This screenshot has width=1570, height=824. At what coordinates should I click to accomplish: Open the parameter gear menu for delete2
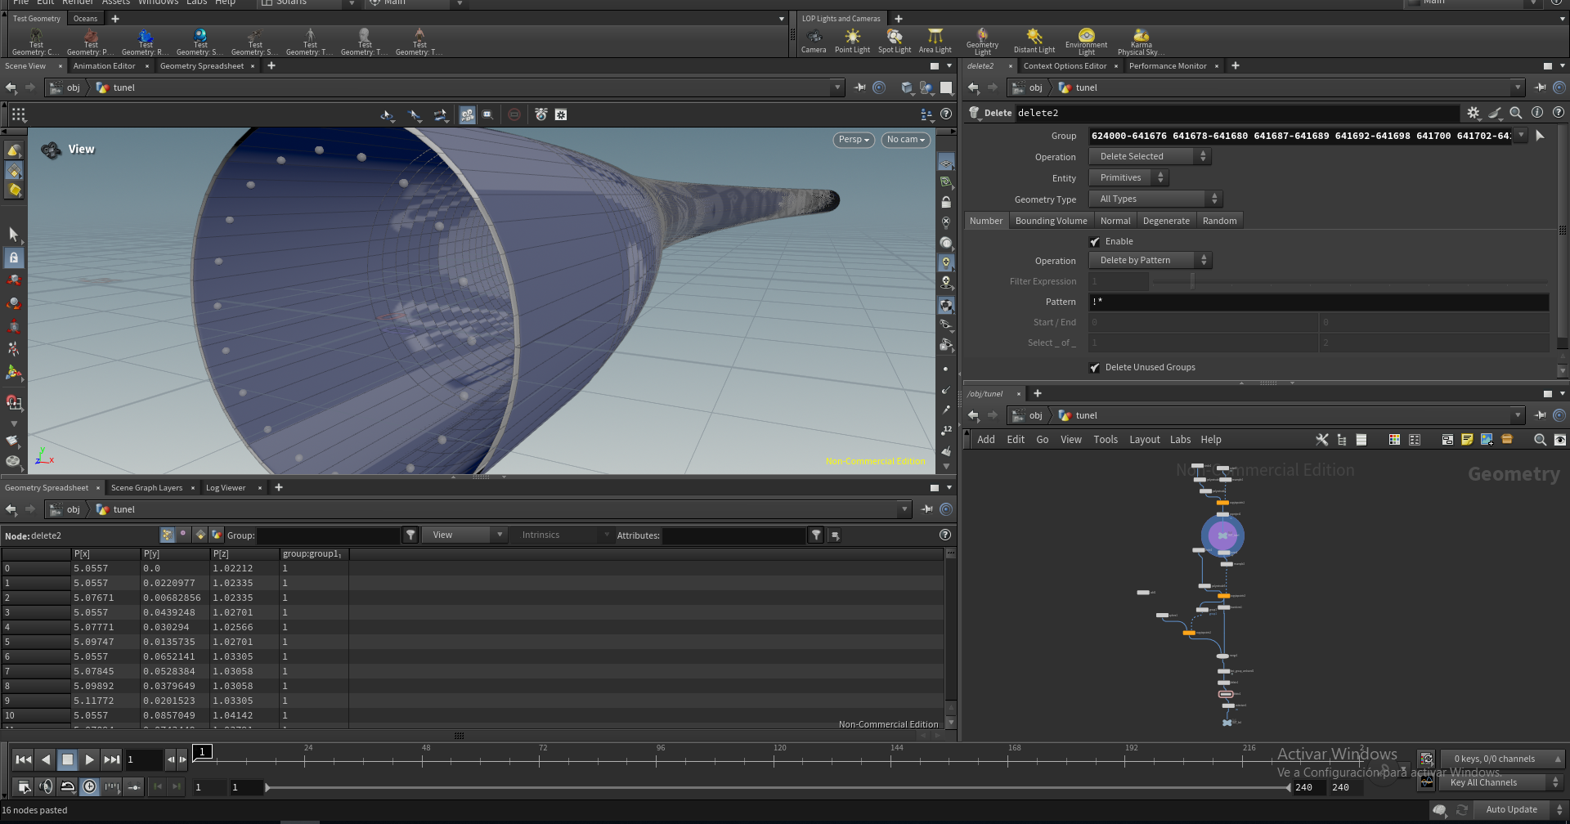tap(1474, 113)
